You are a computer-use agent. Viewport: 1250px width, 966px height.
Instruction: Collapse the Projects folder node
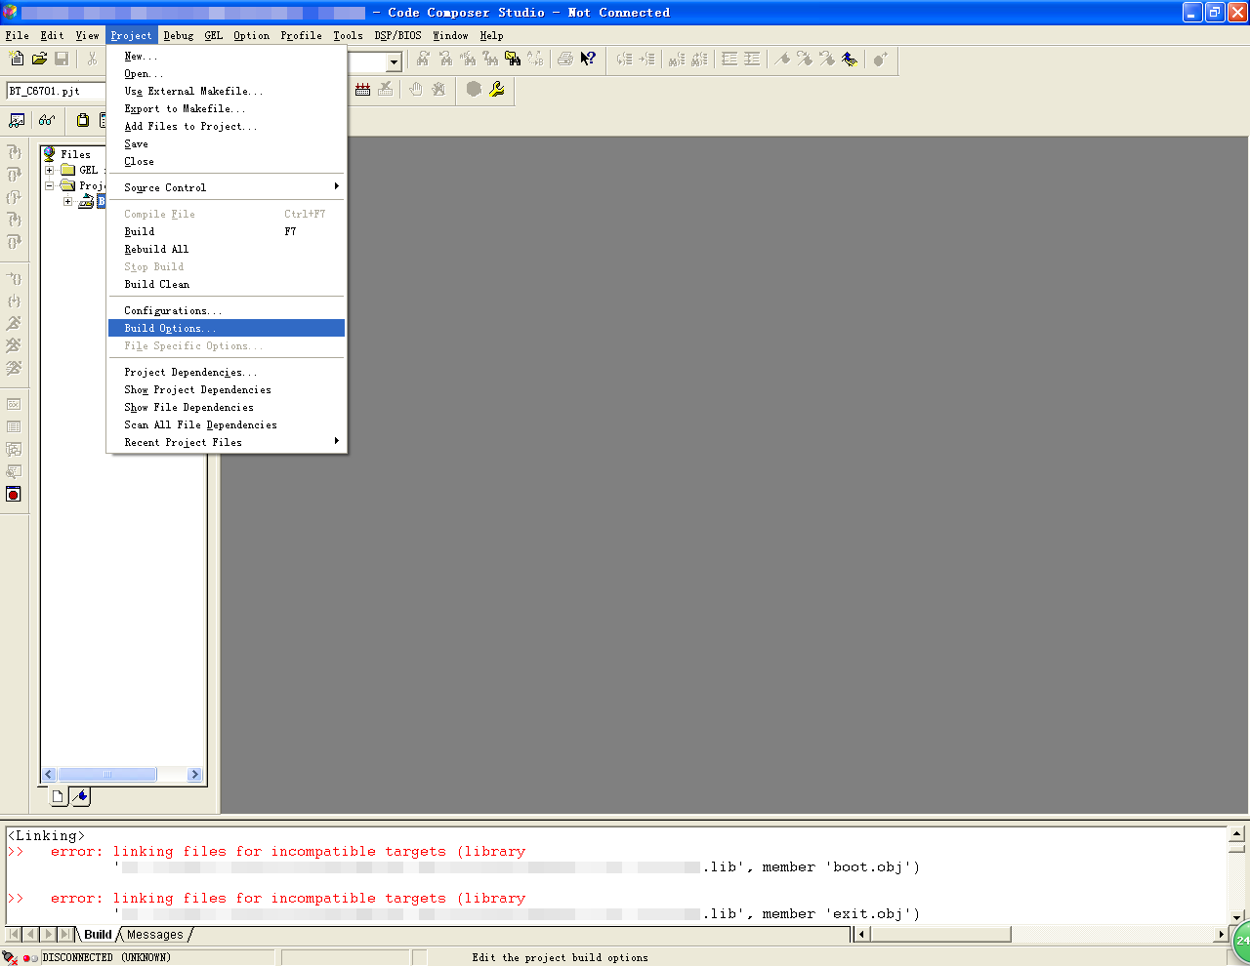click(50, 185)
